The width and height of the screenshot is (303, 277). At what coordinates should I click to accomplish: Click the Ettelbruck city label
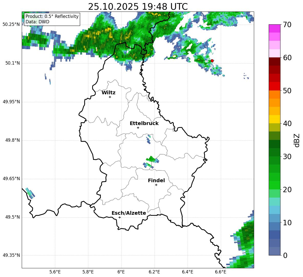coord(144,124)
